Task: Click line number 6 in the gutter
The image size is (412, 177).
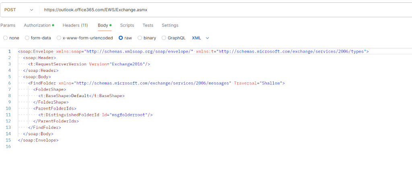Action: (x=10, y=83)
